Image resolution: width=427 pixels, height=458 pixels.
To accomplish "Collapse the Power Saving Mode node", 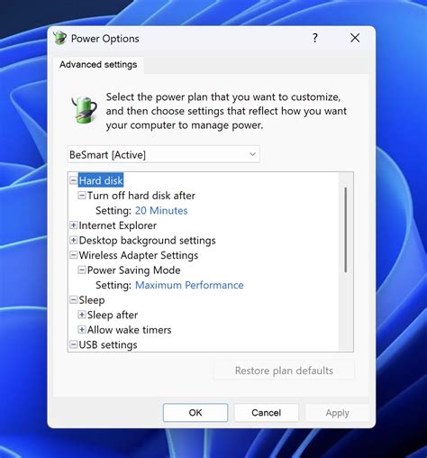I will point(82,270).
